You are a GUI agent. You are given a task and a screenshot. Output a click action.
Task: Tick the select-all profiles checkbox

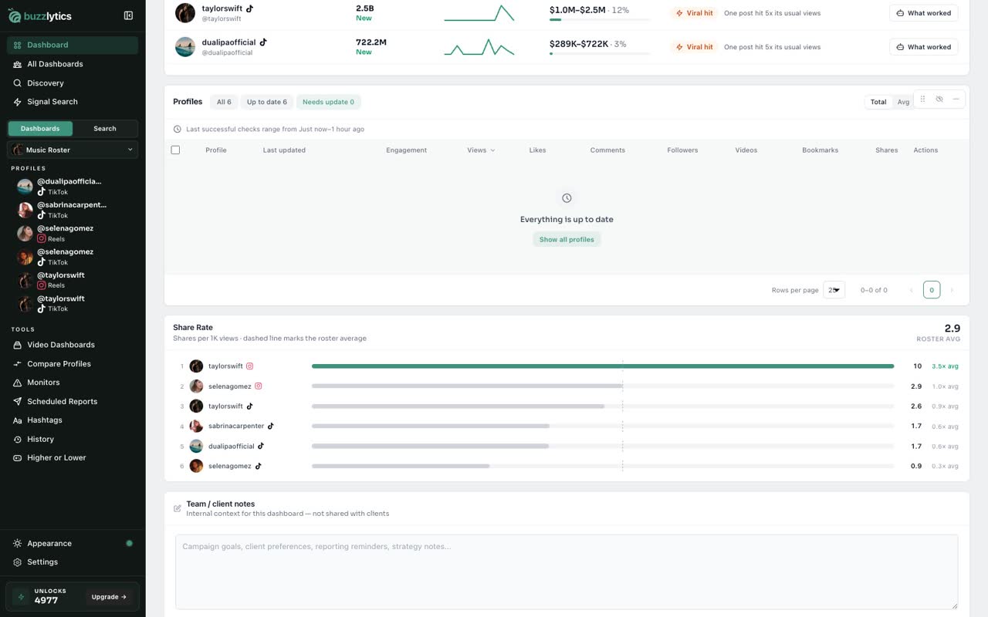point(175,150)
